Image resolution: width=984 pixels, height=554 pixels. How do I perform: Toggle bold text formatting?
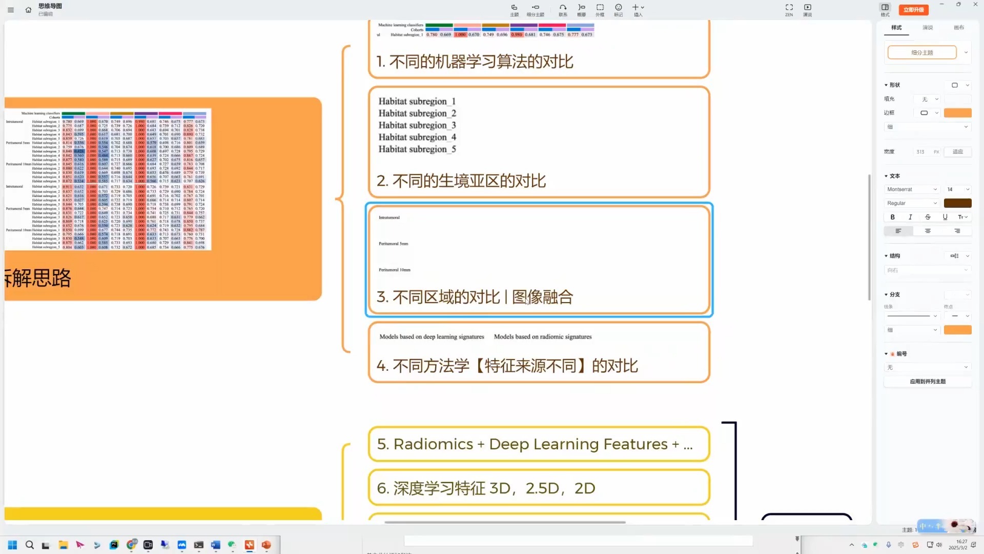point(893,217)
